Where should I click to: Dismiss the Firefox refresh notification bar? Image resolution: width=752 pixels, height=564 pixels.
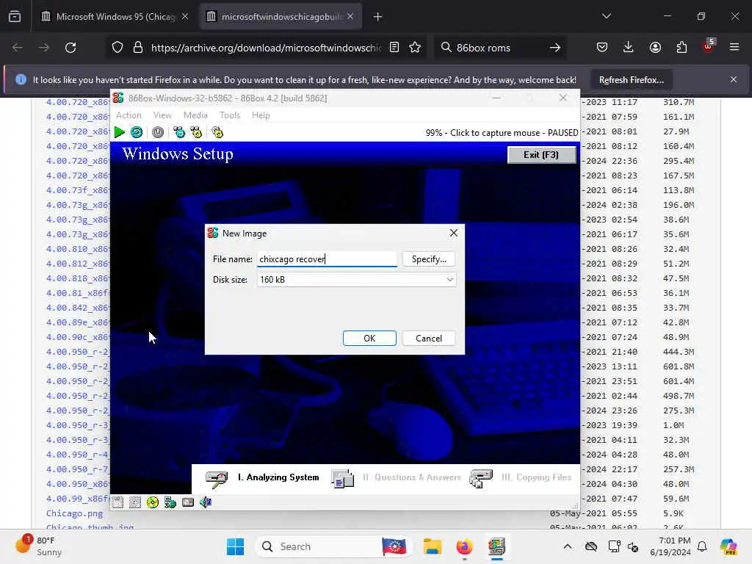734,79
